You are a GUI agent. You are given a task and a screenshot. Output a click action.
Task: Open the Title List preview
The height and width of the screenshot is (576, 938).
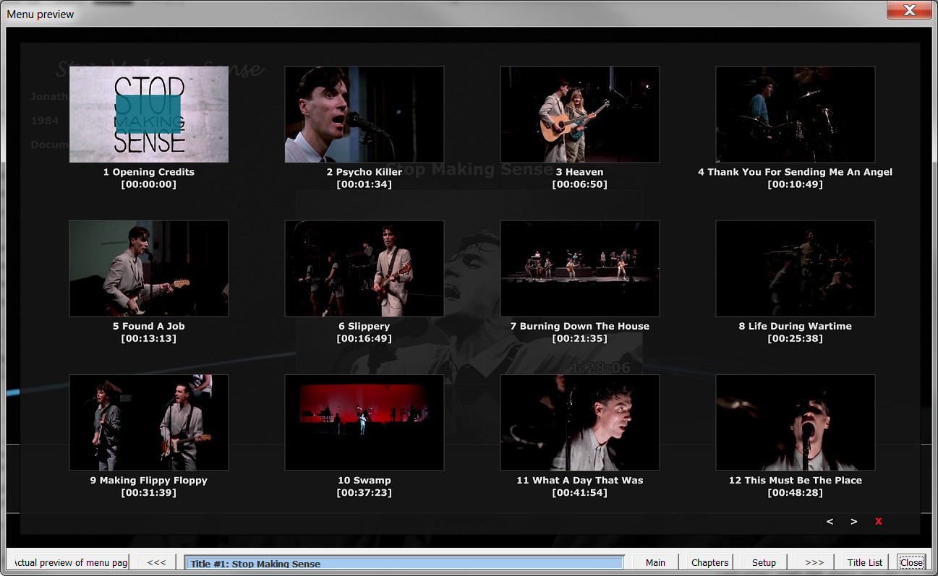[x=865, y=562]
